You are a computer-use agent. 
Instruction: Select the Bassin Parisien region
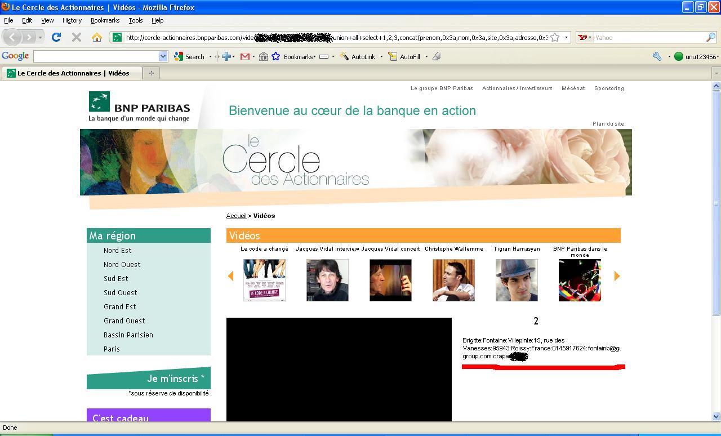128,335
